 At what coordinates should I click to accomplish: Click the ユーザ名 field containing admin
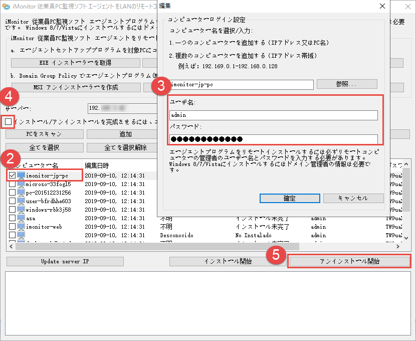pos(274,115)
